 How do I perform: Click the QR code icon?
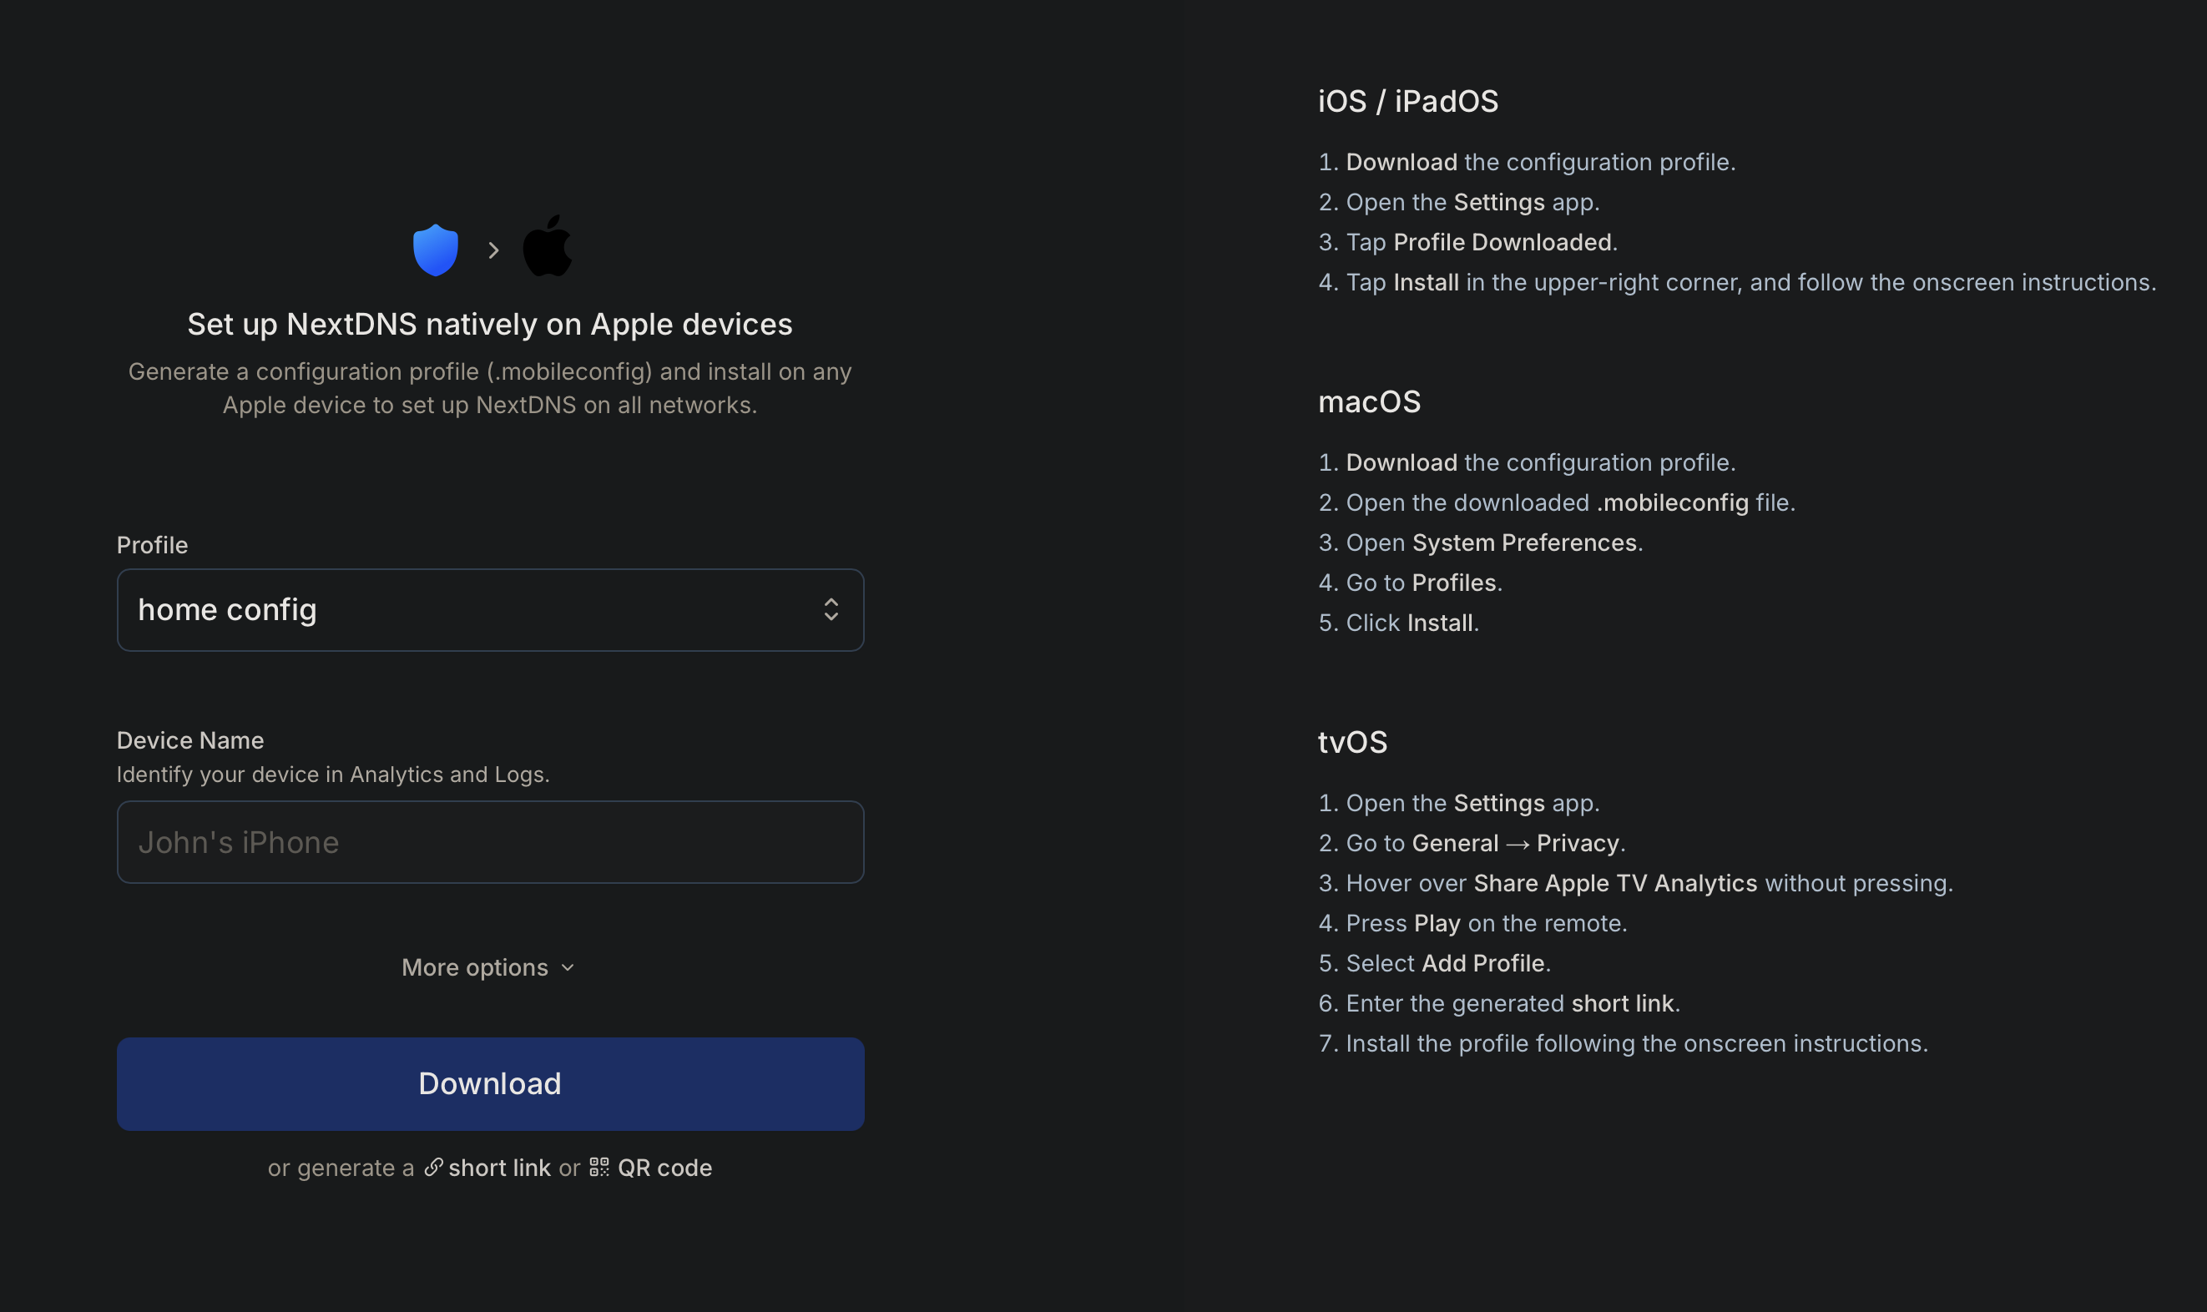(598, 1167)
